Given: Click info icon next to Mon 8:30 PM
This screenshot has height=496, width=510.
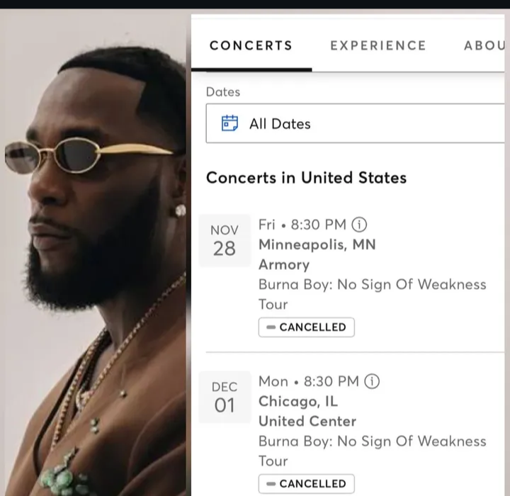Looking at the screenshot, I should pyautogui.click(x=372, y=381).
